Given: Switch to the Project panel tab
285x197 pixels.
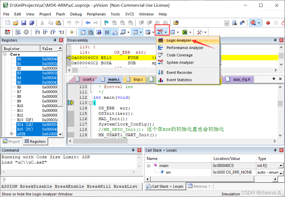Looking at the screenshot, I should [12, 142].
